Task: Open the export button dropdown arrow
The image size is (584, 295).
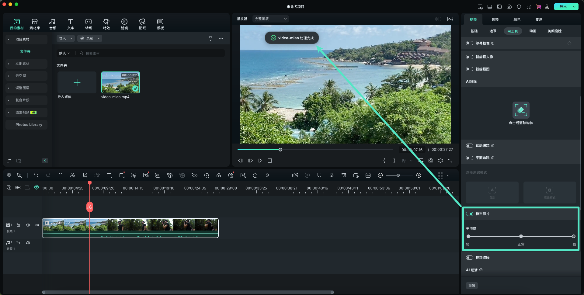Action: click(x=574, y=7)
